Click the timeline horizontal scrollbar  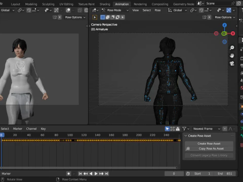click(89, 168)
